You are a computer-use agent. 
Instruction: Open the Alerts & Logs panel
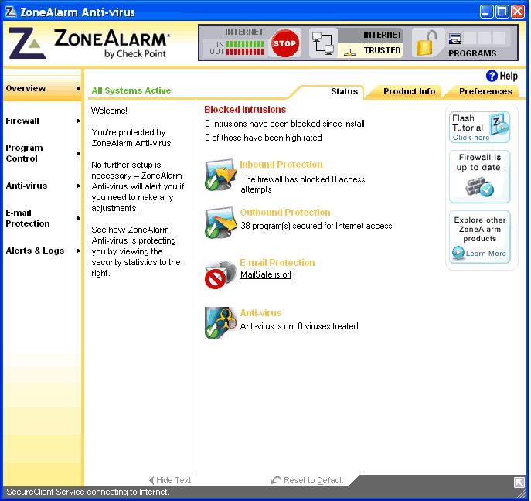tap(35, 250)
